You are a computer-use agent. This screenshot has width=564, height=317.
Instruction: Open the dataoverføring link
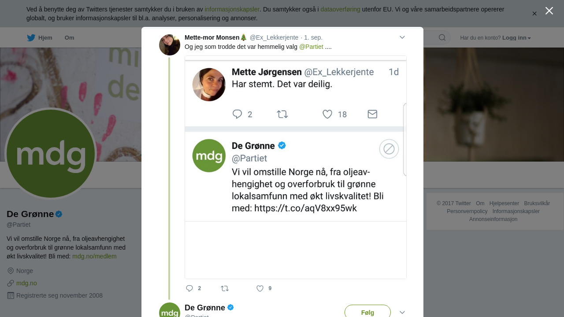tap(340, 9)
